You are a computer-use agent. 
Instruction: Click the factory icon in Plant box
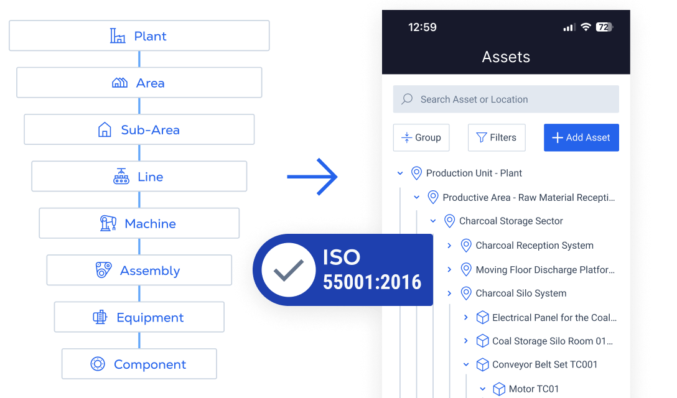(x=118, y=36)
